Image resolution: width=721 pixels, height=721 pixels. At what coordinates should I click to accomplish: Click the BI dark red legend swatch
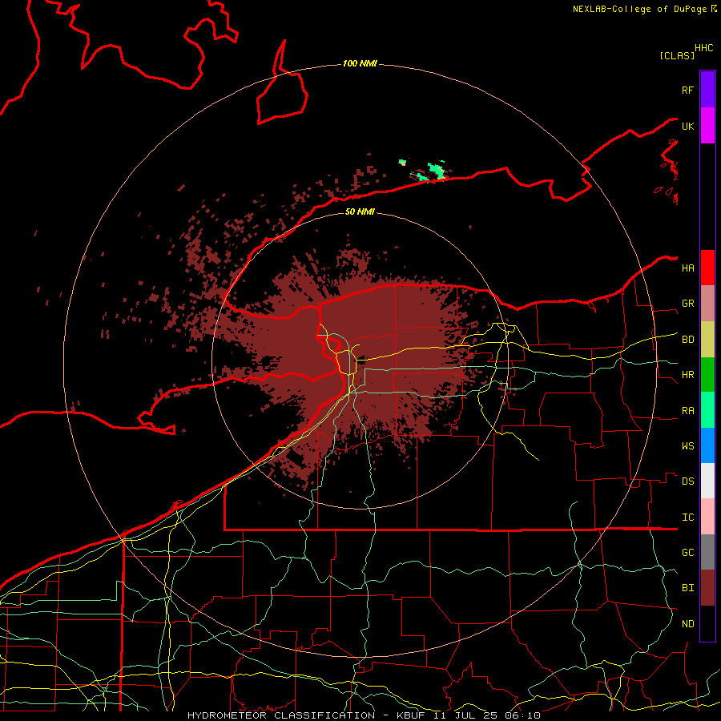[x=707, y=588]
